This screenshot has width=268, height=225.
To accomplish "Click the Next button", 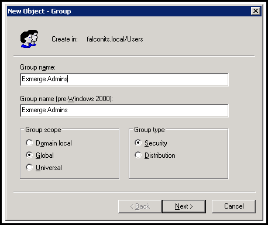I will point(184,206).
